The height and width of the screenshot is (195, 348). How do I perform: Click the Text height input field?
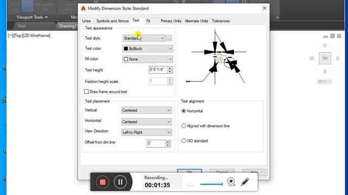158,70
